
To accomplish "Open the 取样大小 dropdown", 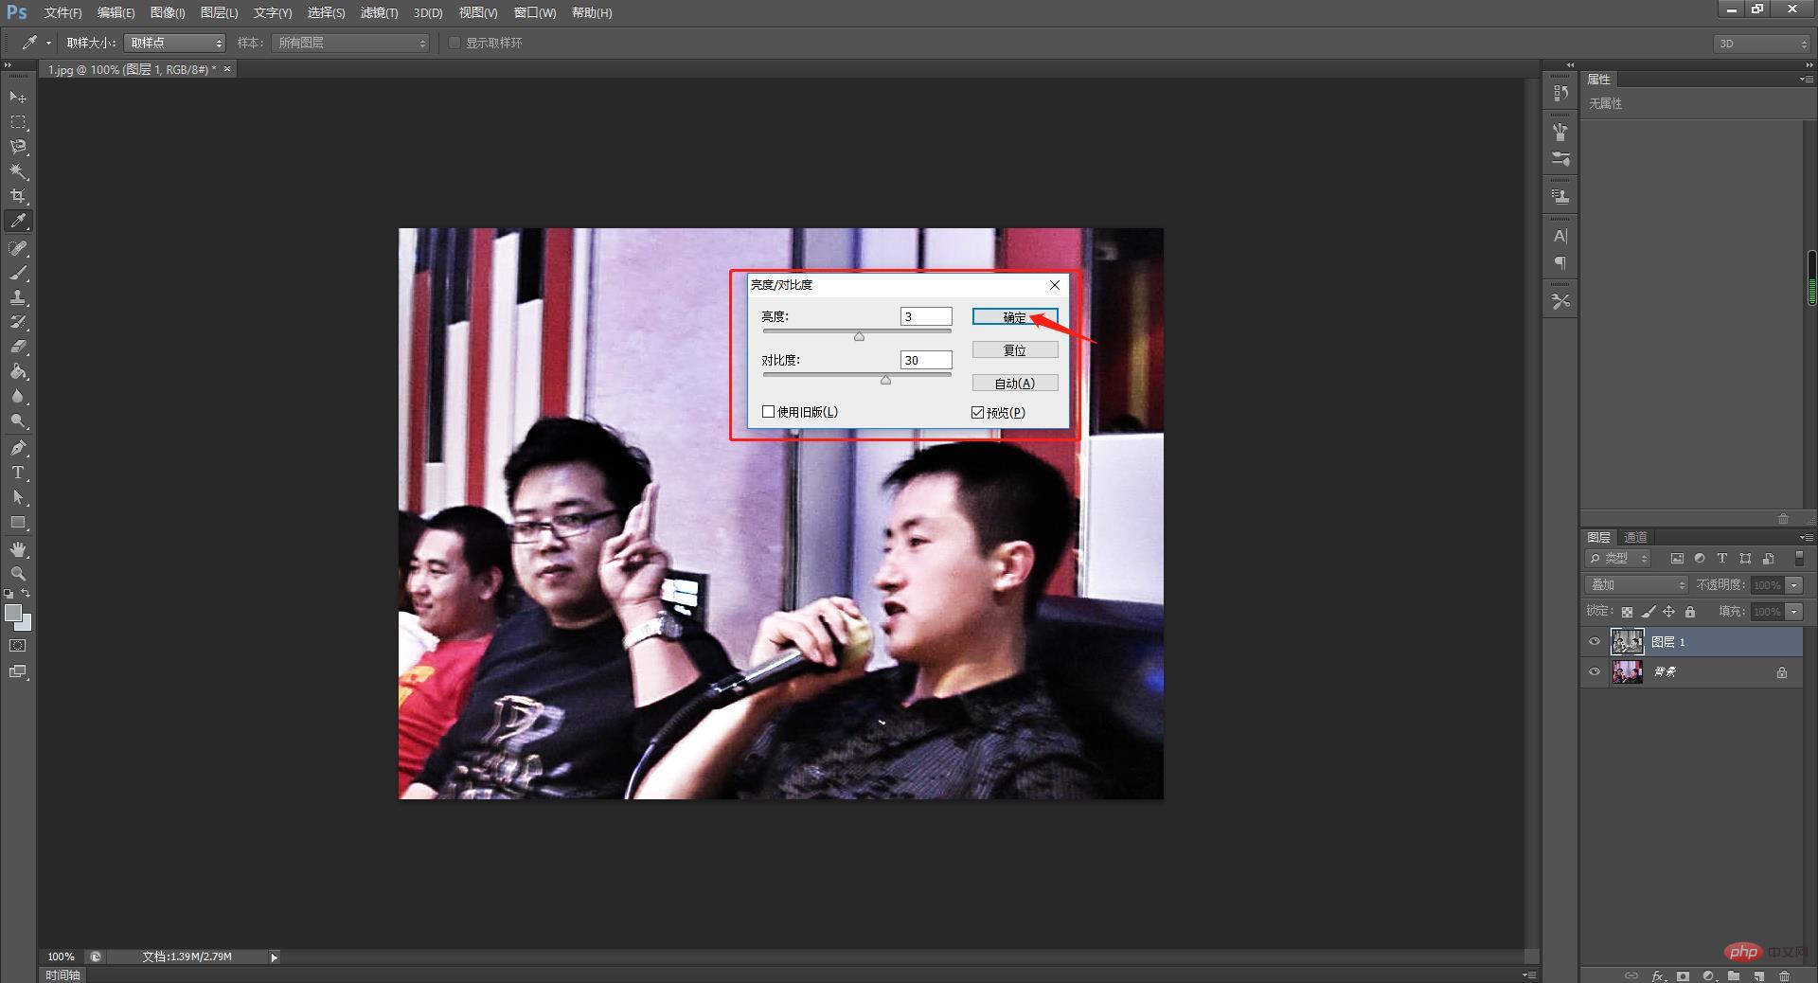I will [175, 43].
